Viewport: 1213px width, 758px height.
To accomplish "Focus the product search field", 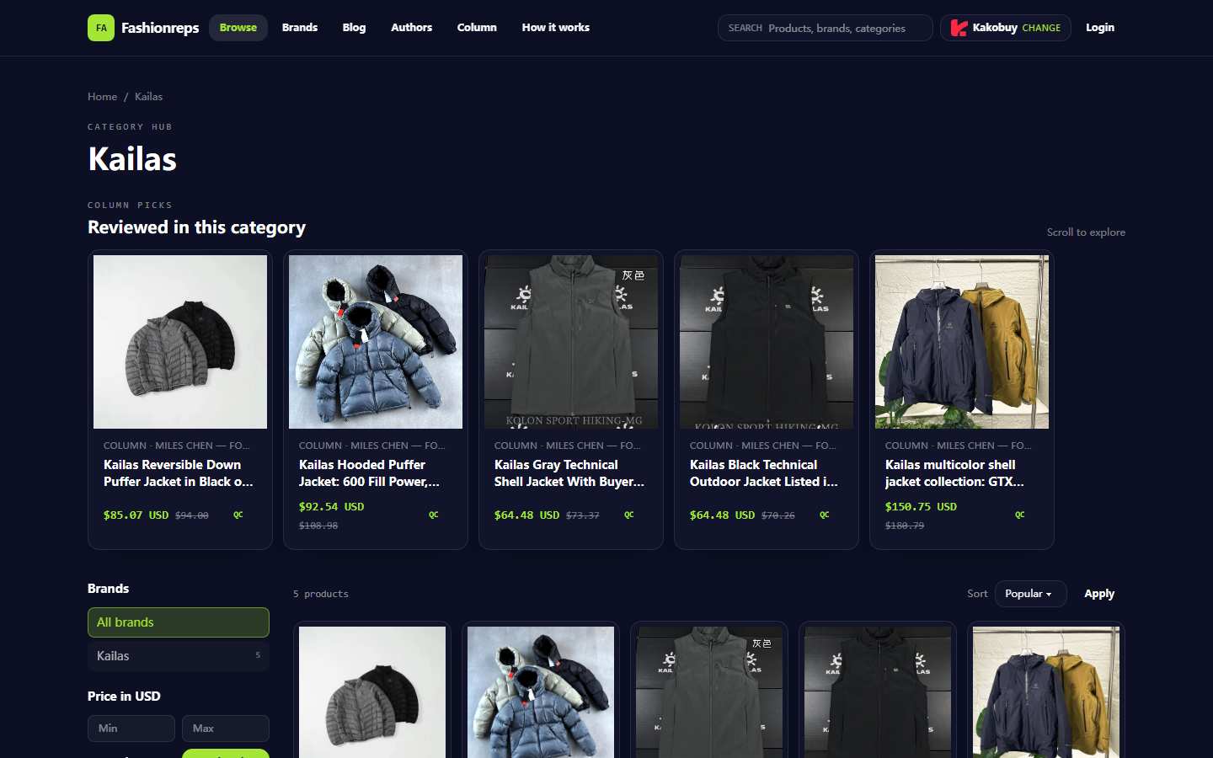I will click(x=826, y=28).
